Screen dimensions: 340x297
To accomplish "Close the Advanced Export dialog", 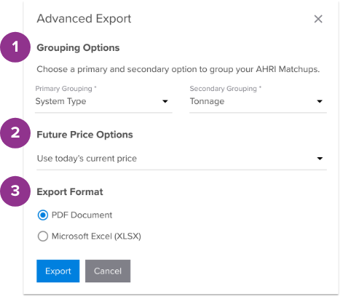I will pos(318,19).
